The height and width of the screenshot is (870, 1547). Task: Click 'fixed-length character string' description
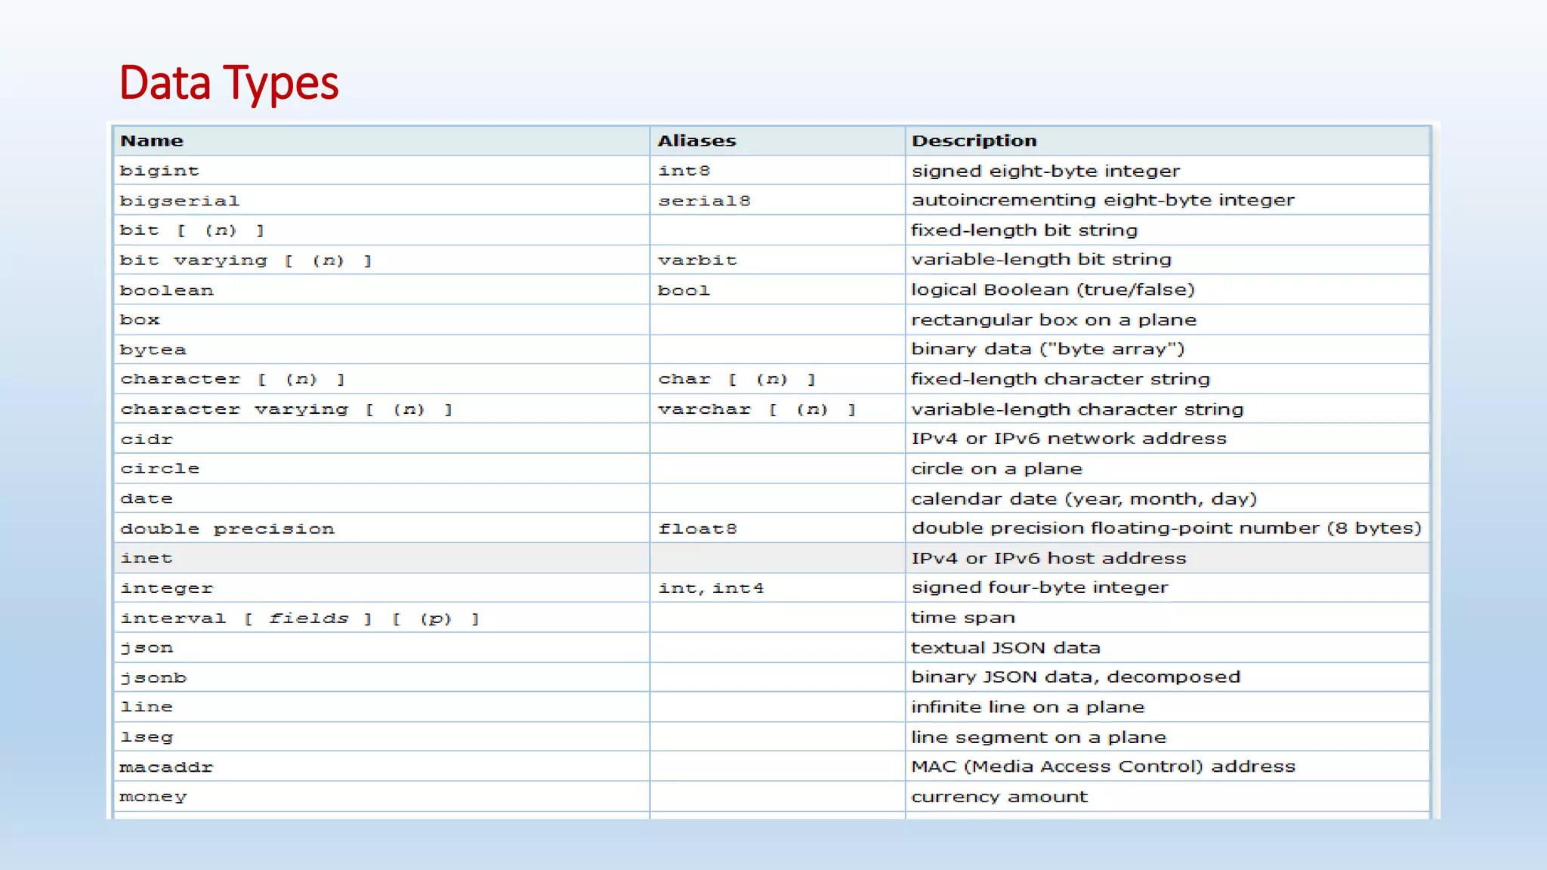point(1061,379)
